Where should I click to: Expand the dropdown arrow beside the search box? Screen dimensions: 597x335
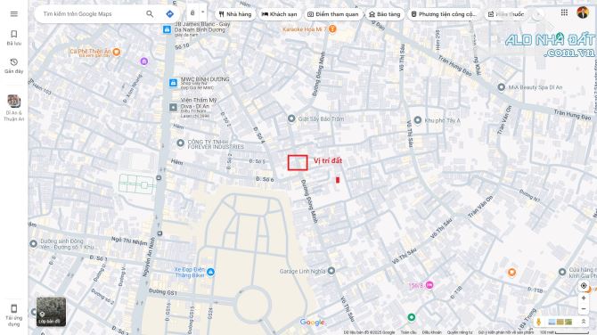203,12
